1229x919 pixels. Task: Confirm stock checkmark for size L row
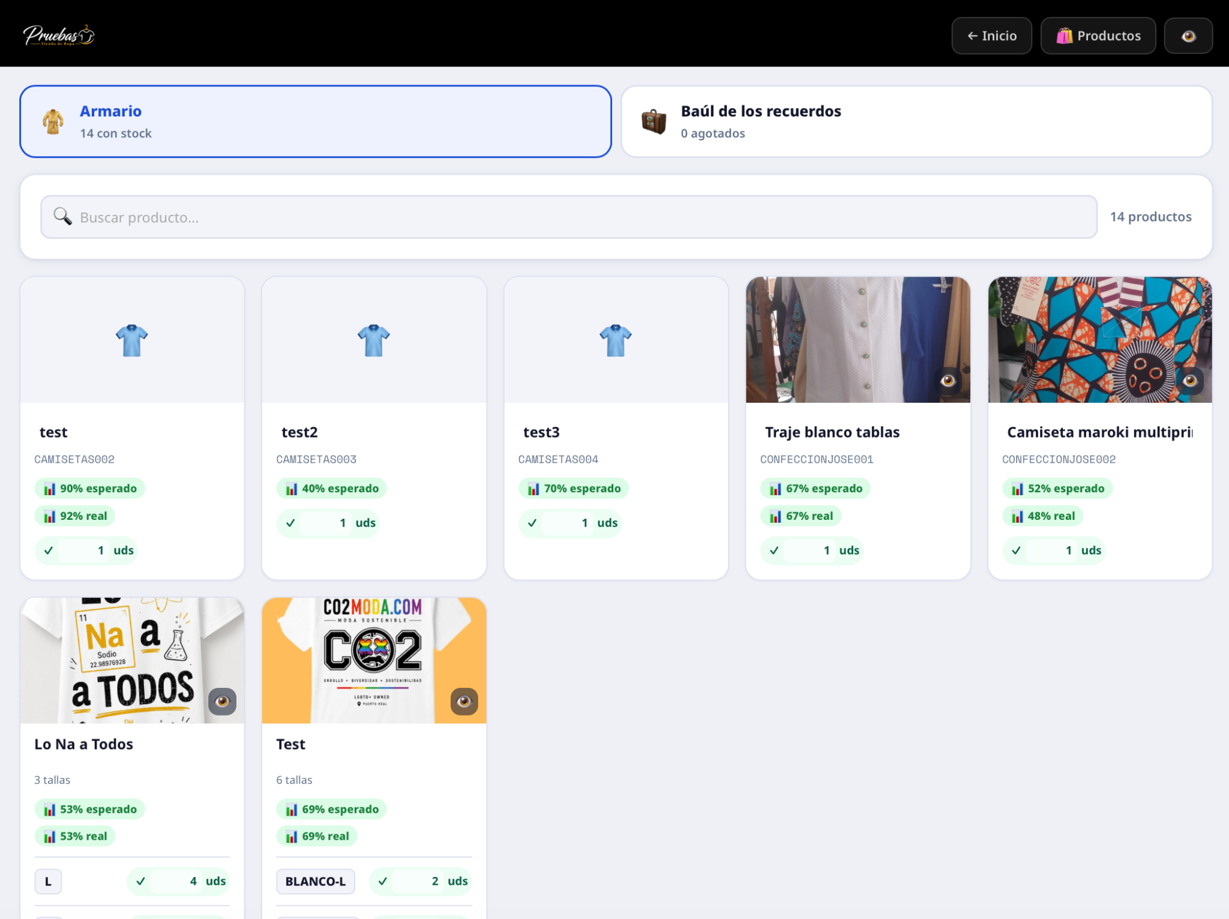[141, 881]
